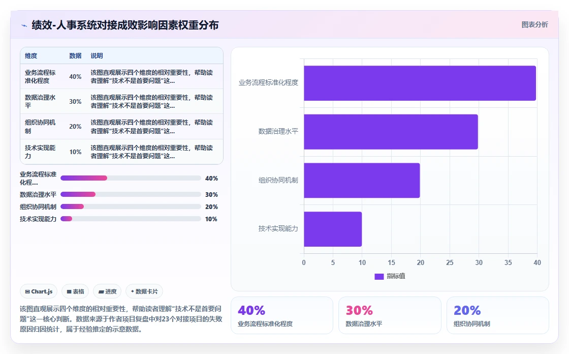Screen dimensions: 569x354
Task: Click 业务流程标准化程度 table row name
Action: pos(40,77)
